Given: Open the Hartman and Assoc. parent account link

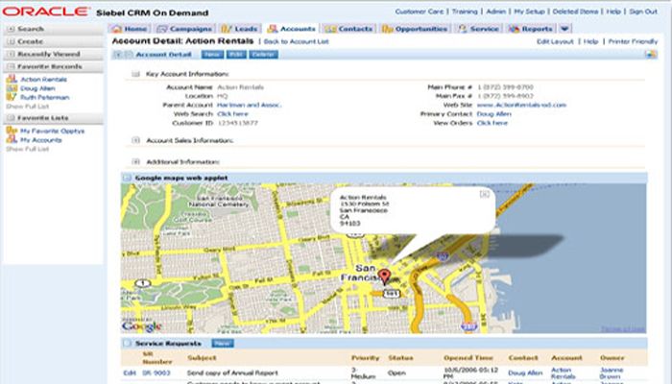Looking at the screenshot, I should tap(249, 105).
